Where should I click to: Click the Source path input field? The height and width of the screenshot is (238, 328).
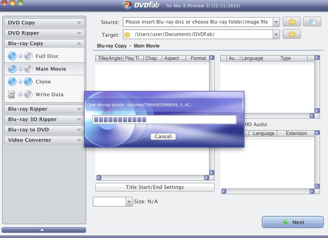tap(198, 22)
